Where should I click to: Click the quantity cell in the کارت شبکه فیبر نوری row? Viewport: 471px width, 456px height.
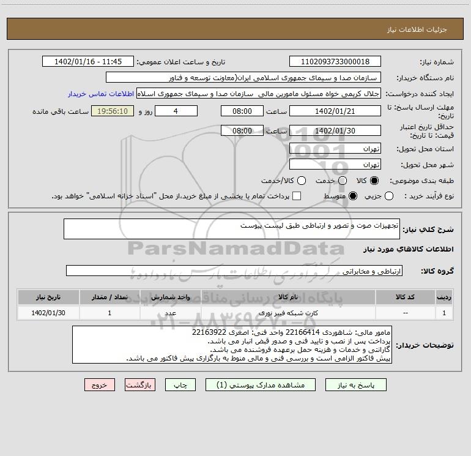109,313
